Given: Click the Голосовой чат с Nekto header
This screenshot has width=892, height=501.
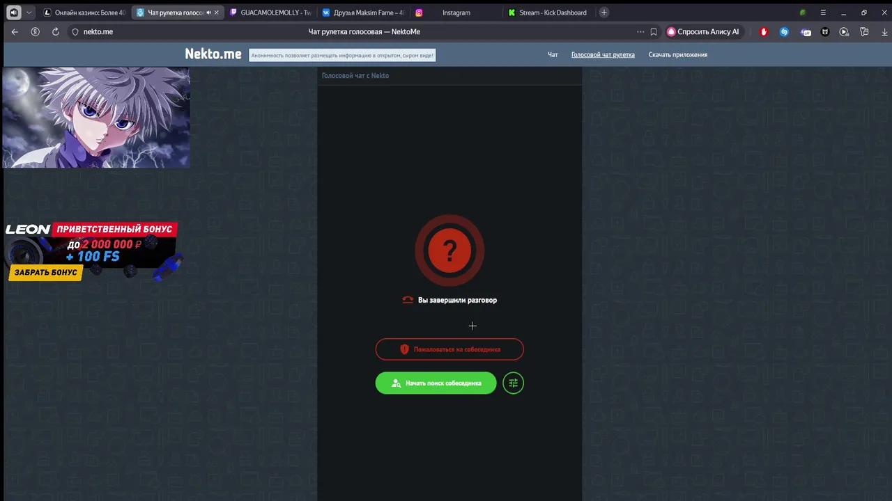Looking at the screenshot, I should coord(355,75).
